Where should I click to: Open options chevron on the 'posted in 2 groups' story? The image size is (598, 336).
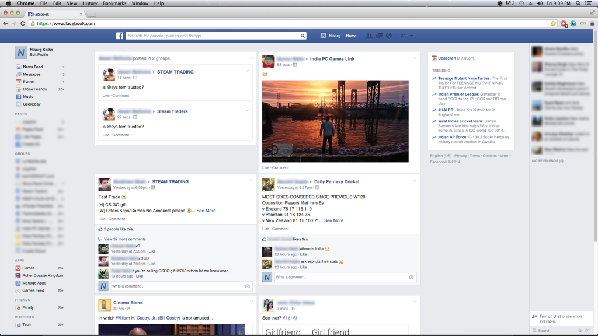pos(251,58)
